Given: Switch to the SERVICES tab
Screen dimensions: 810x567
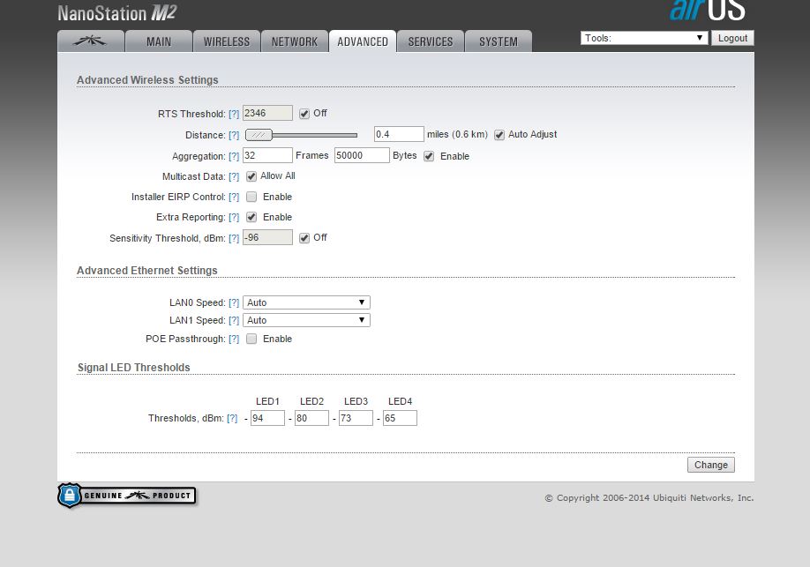Looking at the screenshot, I should 431,41.
